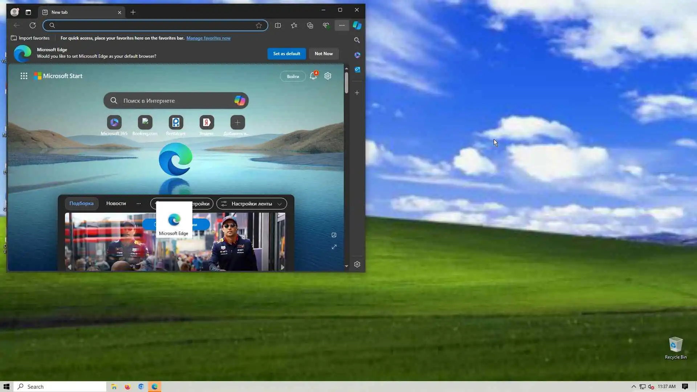
Task: Open Settings and more ellipsis menu
Action: pyautogui.click(x=342, y=25)
